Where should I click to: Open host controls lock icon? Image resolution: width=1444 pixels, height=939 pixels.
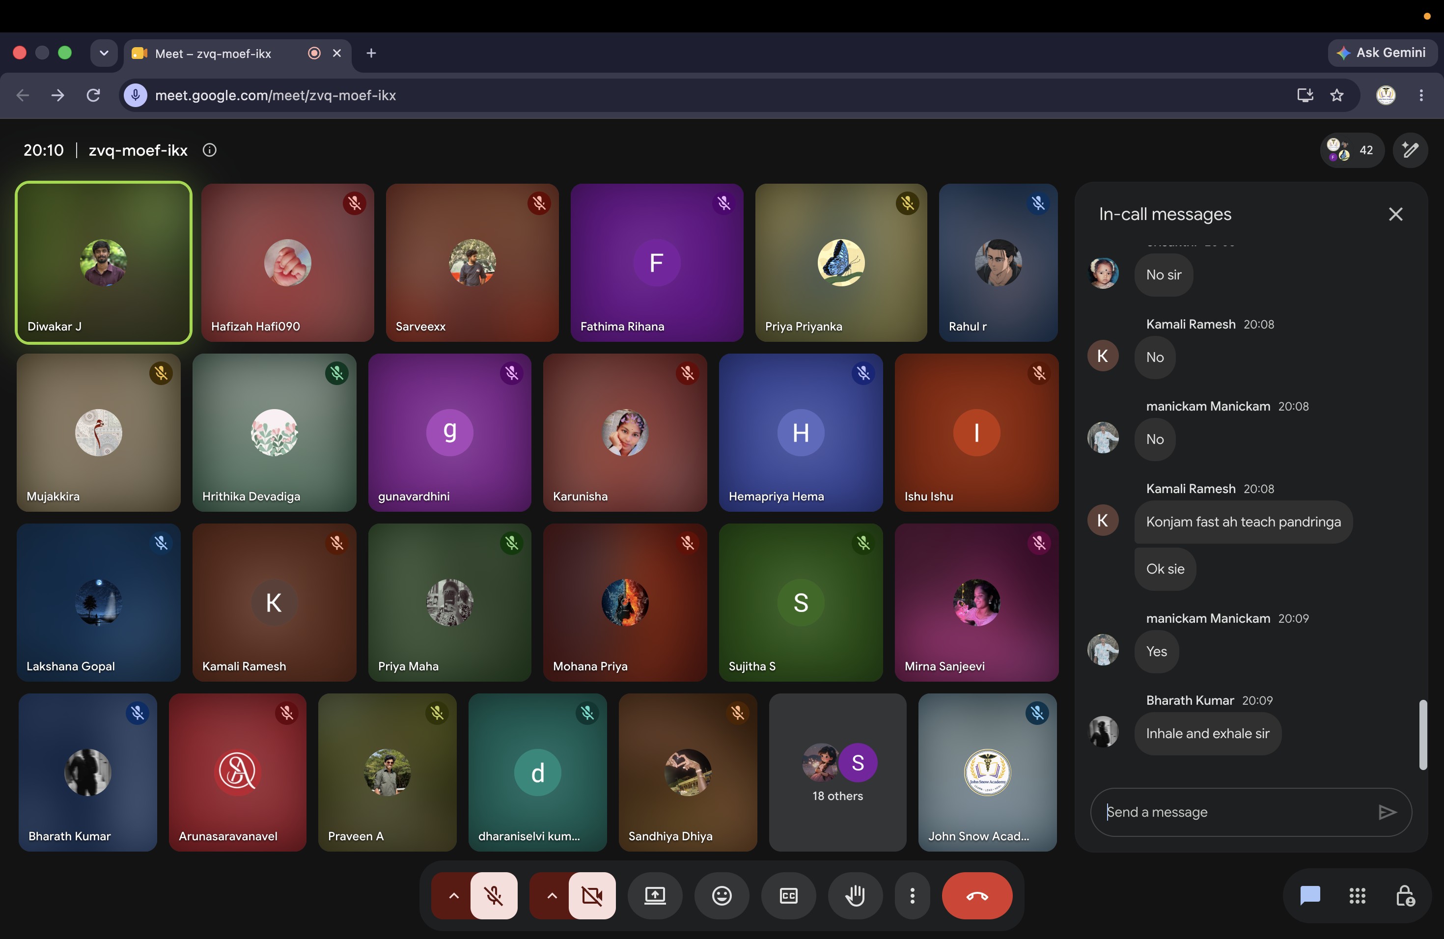(1405, 895)
